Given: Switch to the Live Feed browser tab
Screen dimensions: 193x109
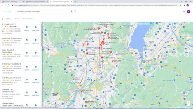Looking at the screenshot, I should pyautogui.click(x=12, y=2).
